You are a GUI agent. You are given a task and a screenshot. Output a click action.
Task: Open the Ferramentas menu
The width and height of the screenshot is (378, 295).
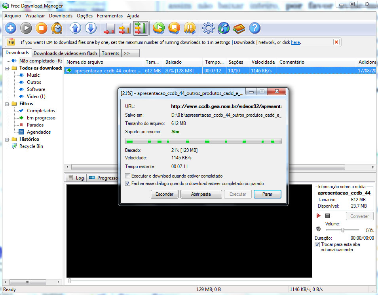pyautogui.click(x=110, y=16)
